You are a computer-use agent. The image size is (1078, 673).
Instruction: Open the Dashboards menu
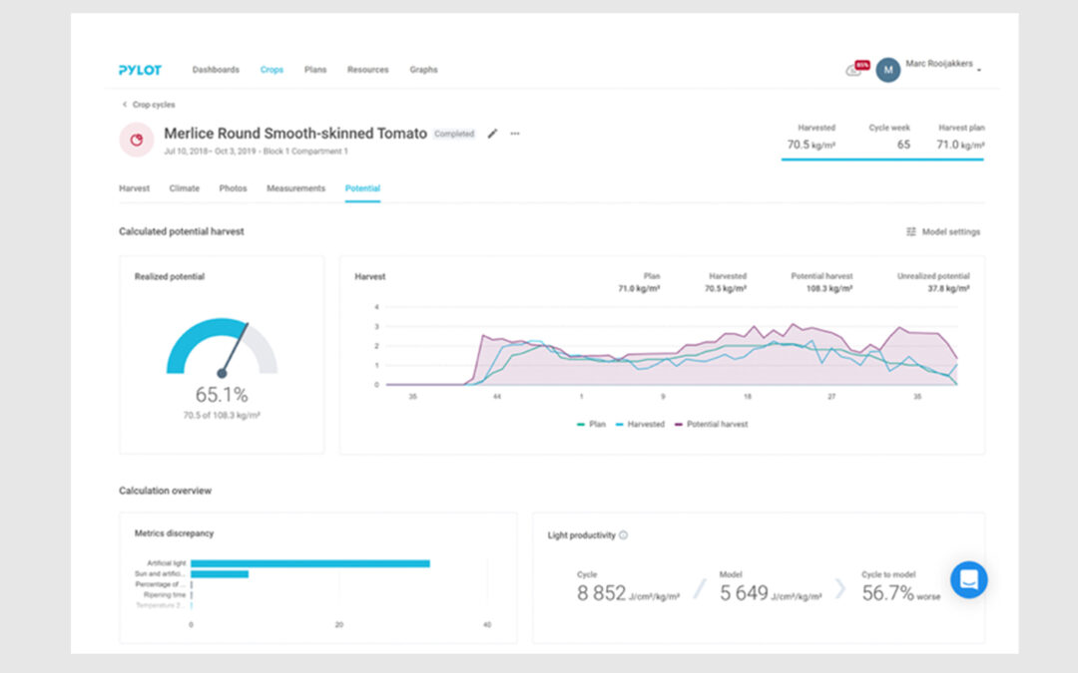click(216, 70)
